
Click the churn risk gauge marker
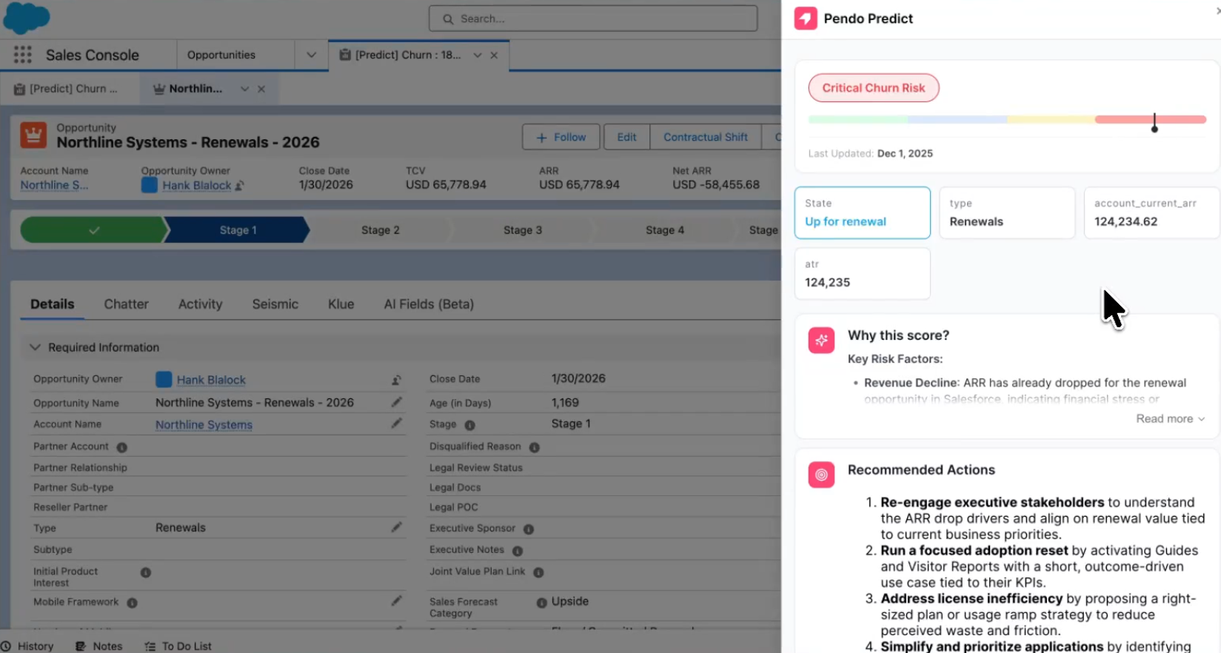point(1154,123)
